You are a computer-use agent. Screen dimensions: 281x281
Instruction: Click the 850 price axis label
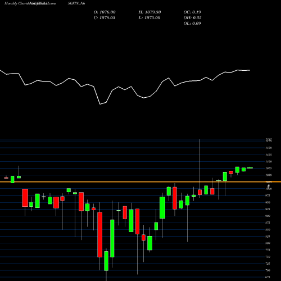[268, 230]
